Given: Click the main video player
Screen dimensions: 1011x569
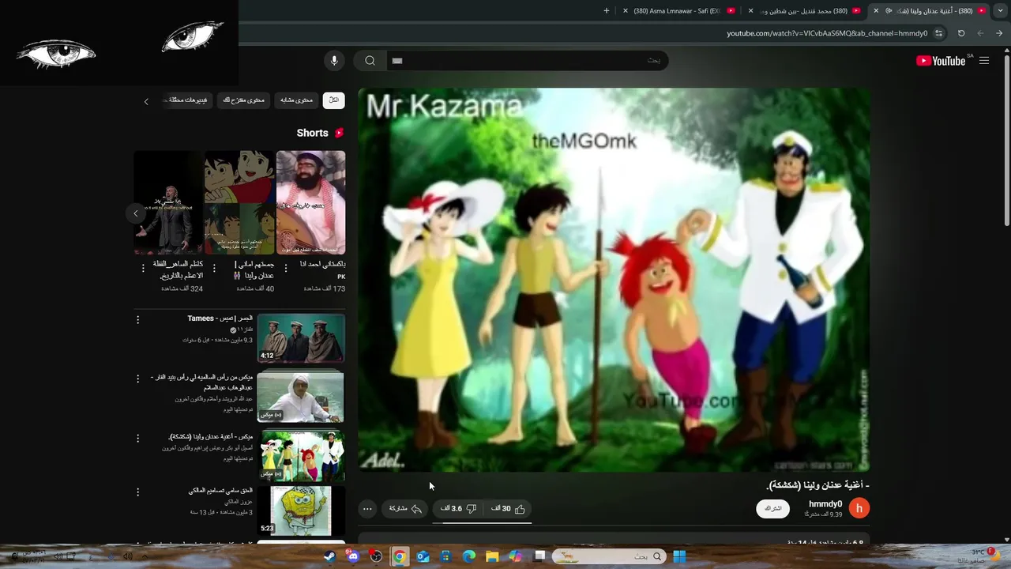Looking at the screenshot, I should pyautogui.click(x=614, y=280).
